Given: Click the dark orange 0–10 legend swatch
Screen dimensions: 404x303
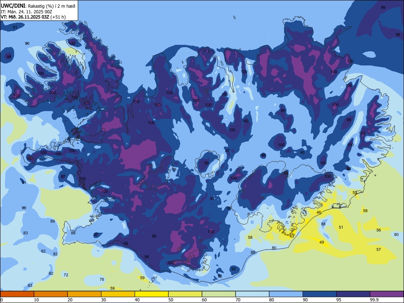Looking at the screenshot, I should (x=17, y=294).
